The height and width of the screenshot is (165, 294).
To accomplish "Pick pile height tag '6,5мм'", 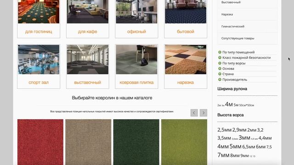I will (x=249, y=147).
